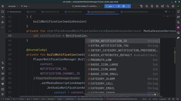Open the Project tool window folder icon
The width and height of the screenshot is (181, 101).
[3, 12]
